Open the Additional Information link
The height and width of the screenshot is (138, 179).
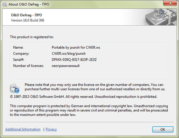click(23, 129)
